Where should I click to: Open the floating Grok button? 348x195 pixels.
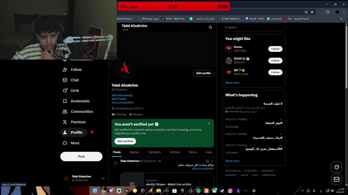[337, 167]
